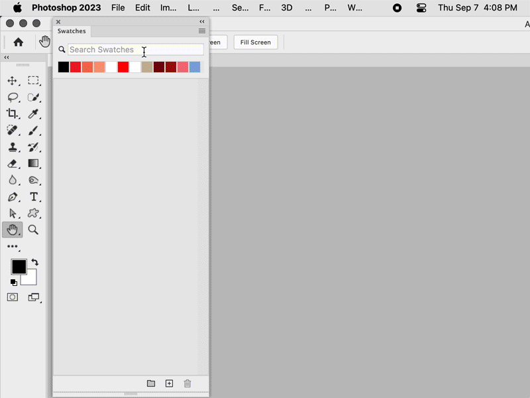
Task: Select the Custom Shape tool
Action: (33, 213)
